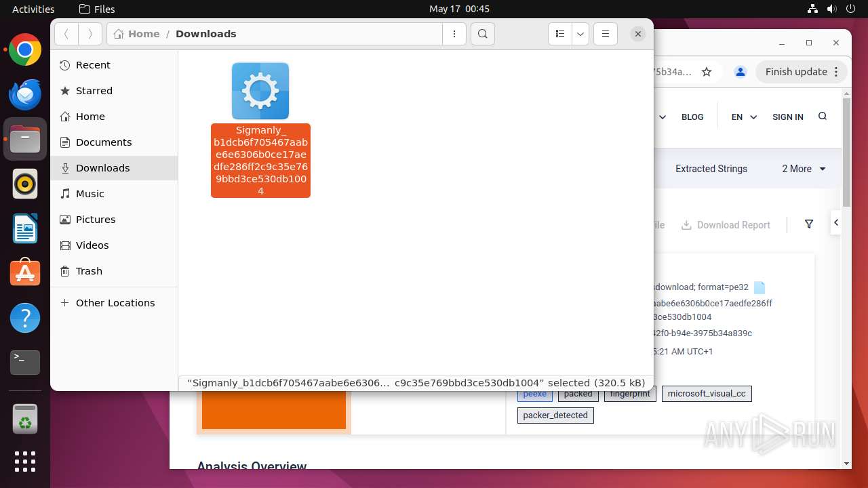Open Ubuntu Software from the dock
The width and height of the screenshot is (868, 488).
click(x=25, y=273)
